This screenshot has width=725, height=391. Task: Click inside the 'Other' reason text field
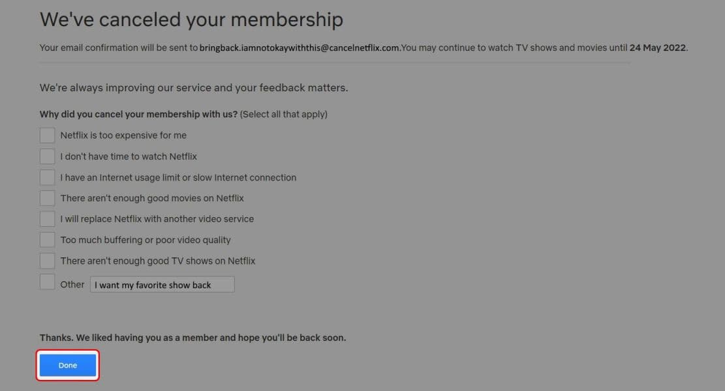coord(162,284)
